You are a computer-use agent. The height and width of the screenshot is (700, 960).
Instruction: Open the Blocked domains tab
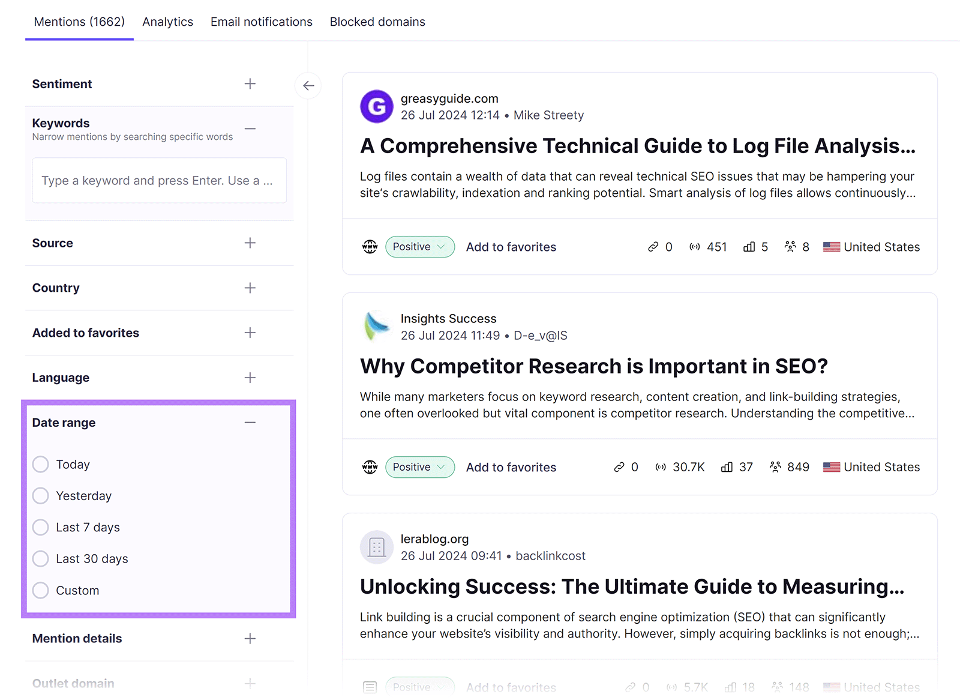[x=377, y=22]
